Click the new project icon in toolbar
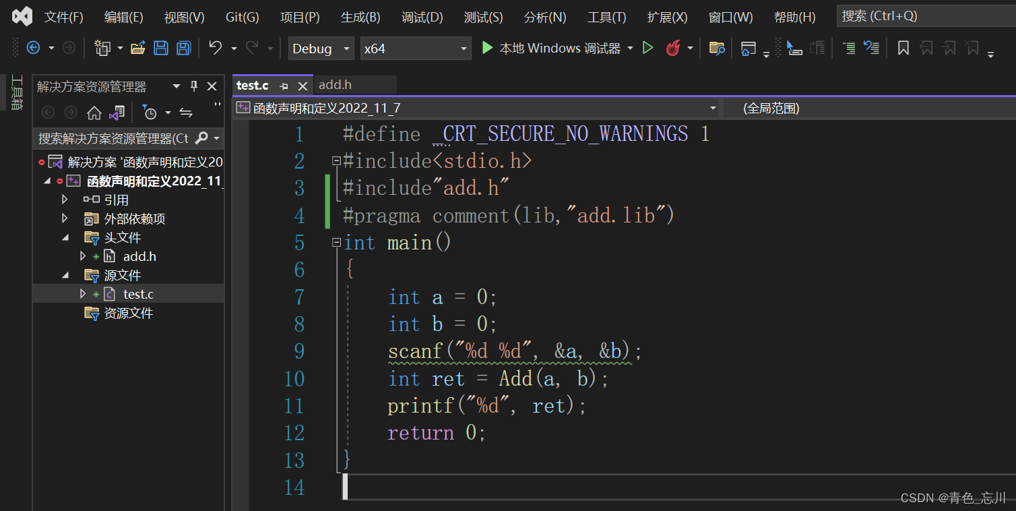 pyautogui.click(x=102, y=48)
